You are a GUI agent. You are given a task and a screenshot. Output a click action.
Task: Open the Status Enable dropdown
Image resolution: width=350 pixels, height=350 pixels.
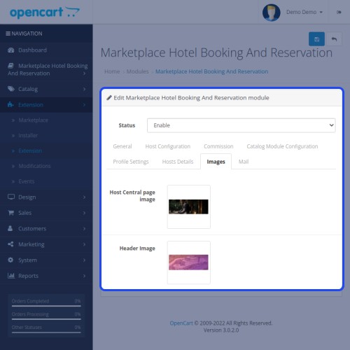pos(241,125)
